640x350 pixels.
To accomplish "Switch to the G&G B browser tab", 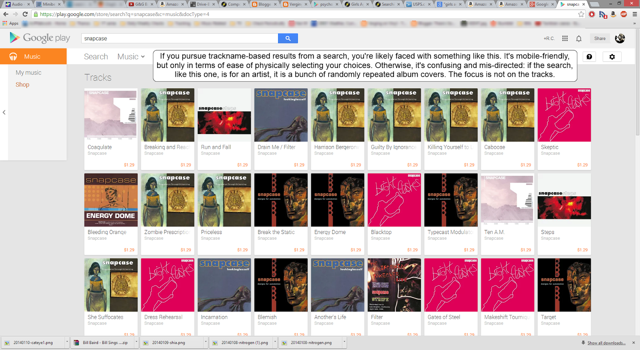I will (141, 4).
